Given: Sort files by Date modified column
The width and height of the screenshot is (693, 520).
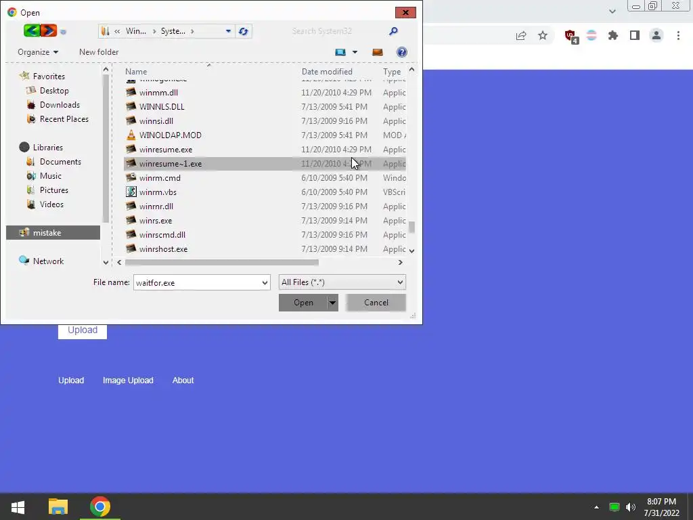Looking at the screenshot, I should pyautogui.click(x=327, y=72).
